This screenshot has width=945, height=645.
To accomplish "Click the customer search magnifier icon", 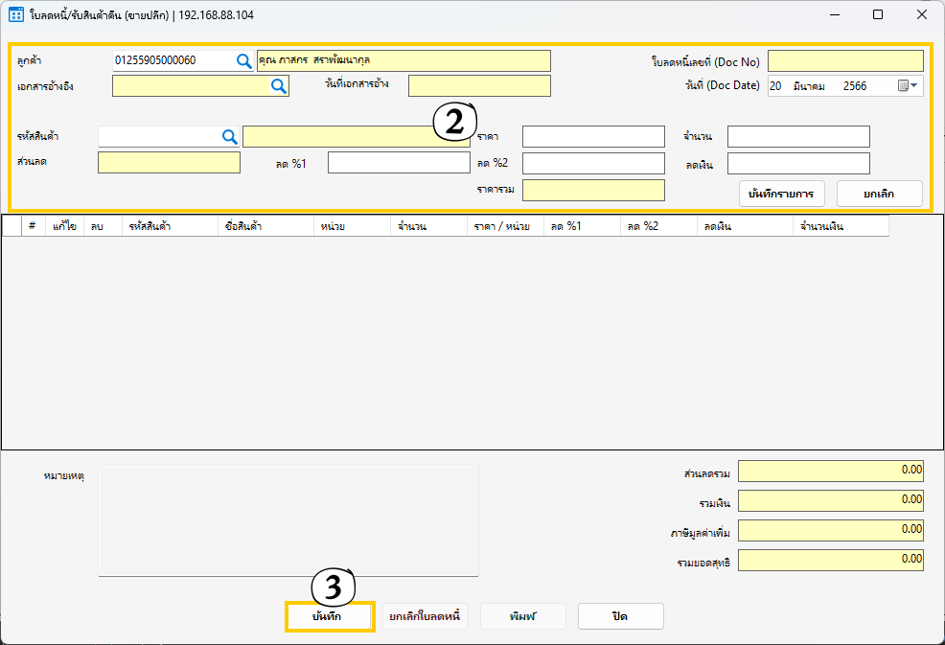I will pyautogui.click(x=244, y=60).
